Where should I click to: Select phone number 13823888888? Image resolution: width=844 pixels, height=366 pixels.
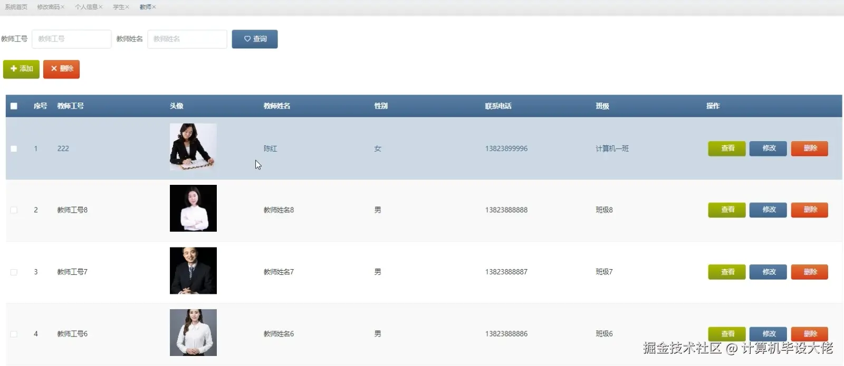pos(506,210)
